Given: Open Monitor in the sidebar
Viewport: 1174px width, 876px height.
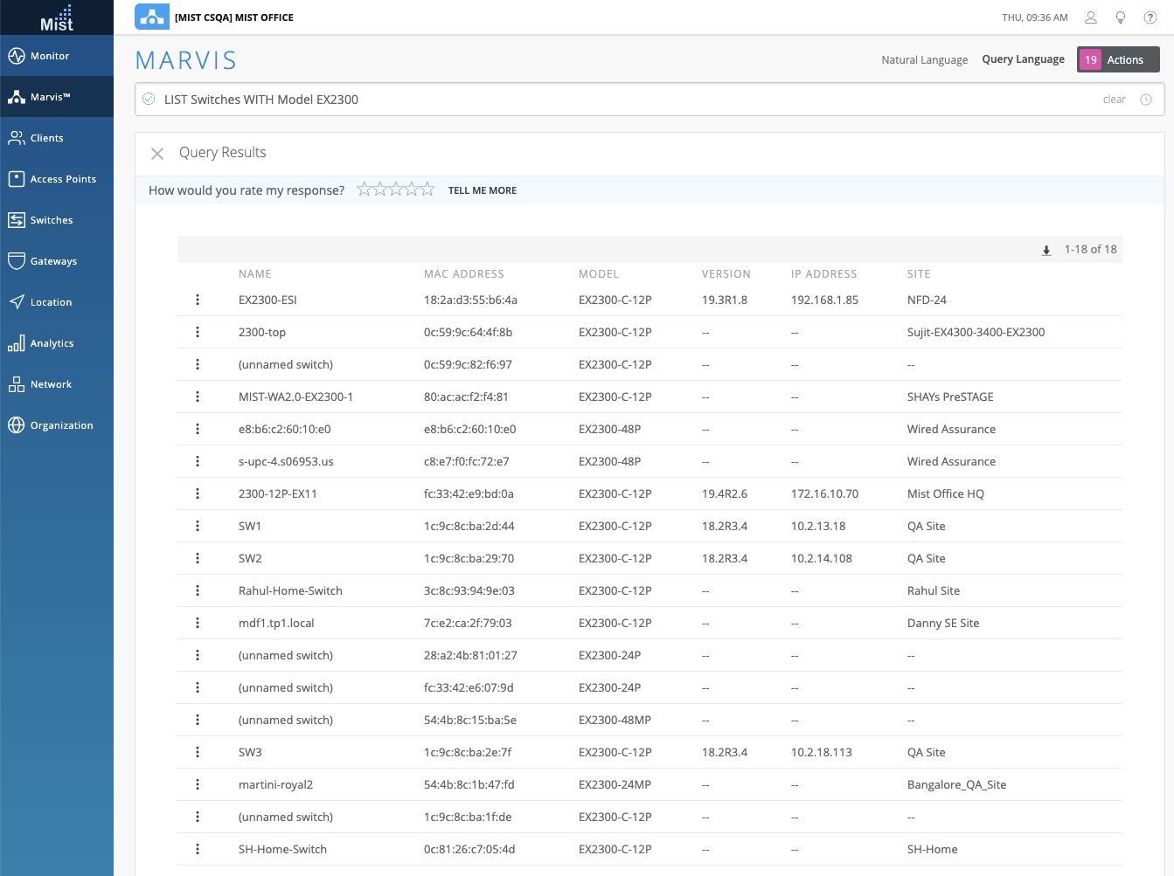Looking at the screenshot, I should [49, 56].
